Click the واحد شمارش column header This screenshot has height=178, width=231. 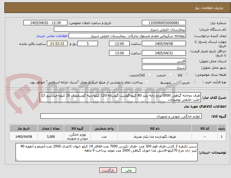[104, 128]
